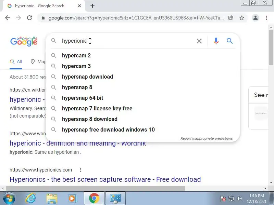The image size is (274, 205).
Task: Click the taskbar clock showing 1:16 PM
Action: pyautogui.click(x=257, y=199)
